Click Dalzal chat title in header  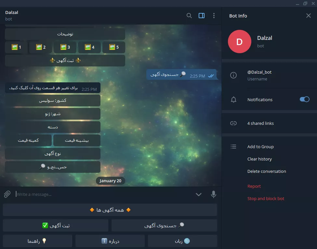coord(11,12)
